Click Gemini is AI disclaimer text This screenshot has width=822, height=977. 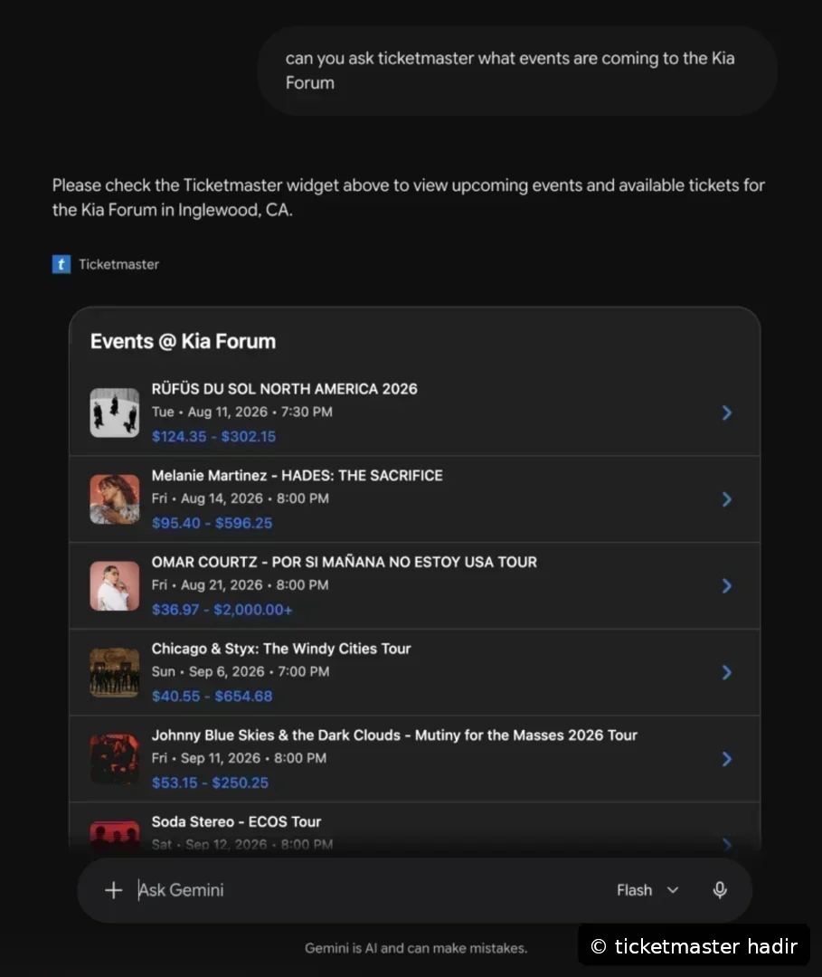(x=416, y=948)
